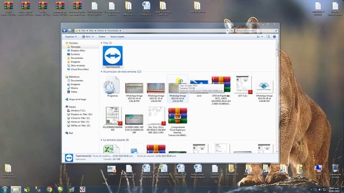This screenshot has height=193, width=344.
Task: Open the Organizar dropdown menu
Action: coord(70,36)
